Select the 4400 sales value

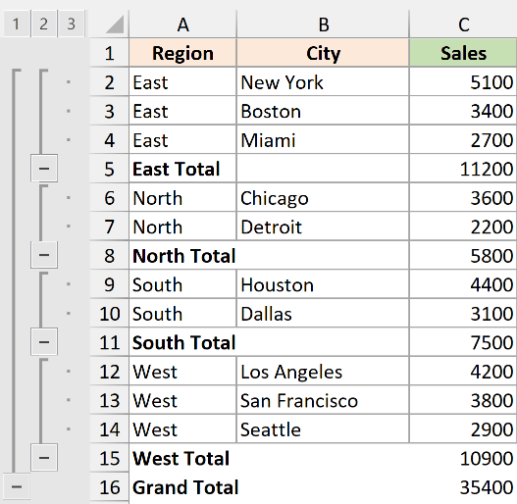tap(463, 284)
